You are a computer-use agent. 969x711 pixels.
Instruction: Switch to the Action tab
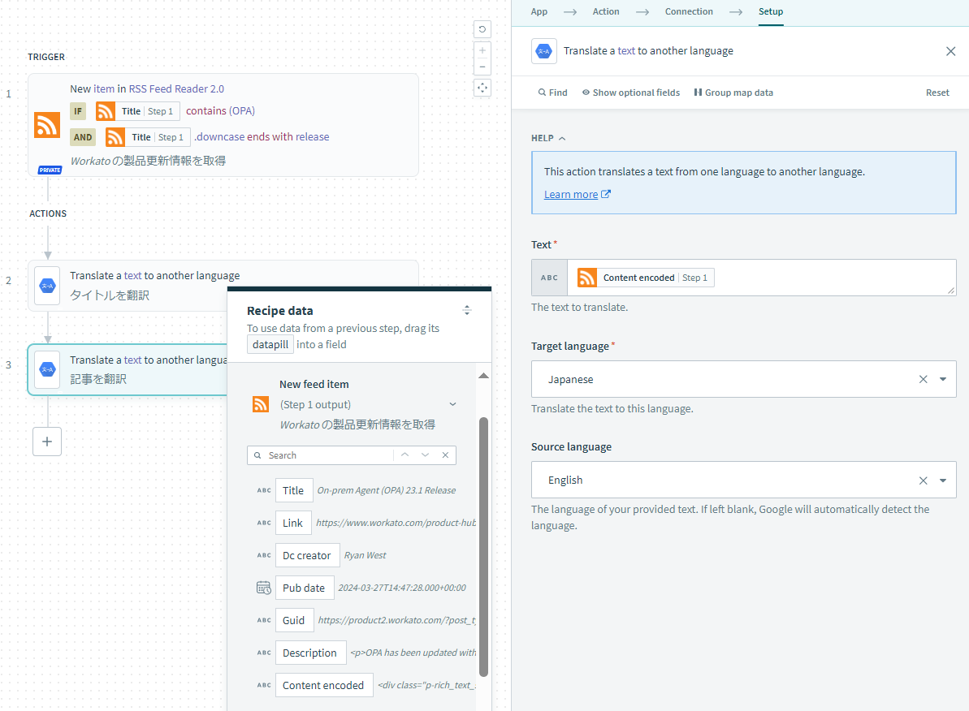click(606, 11)
